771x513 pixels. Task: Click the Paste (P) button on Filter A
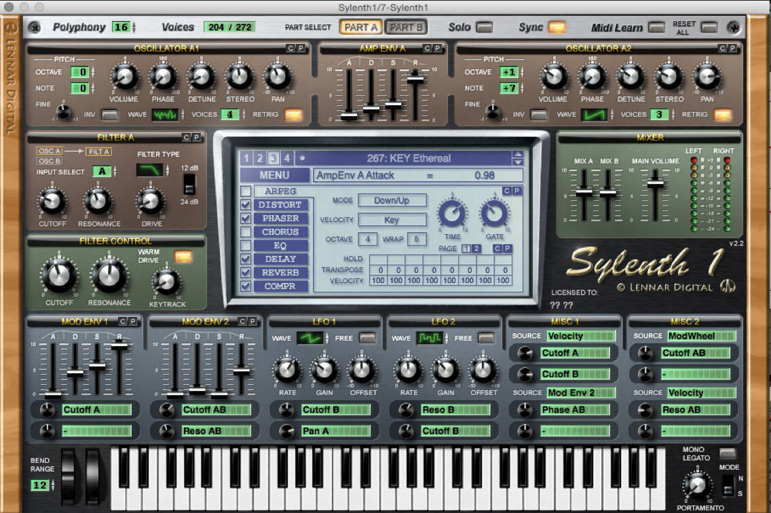coord(197,137)
